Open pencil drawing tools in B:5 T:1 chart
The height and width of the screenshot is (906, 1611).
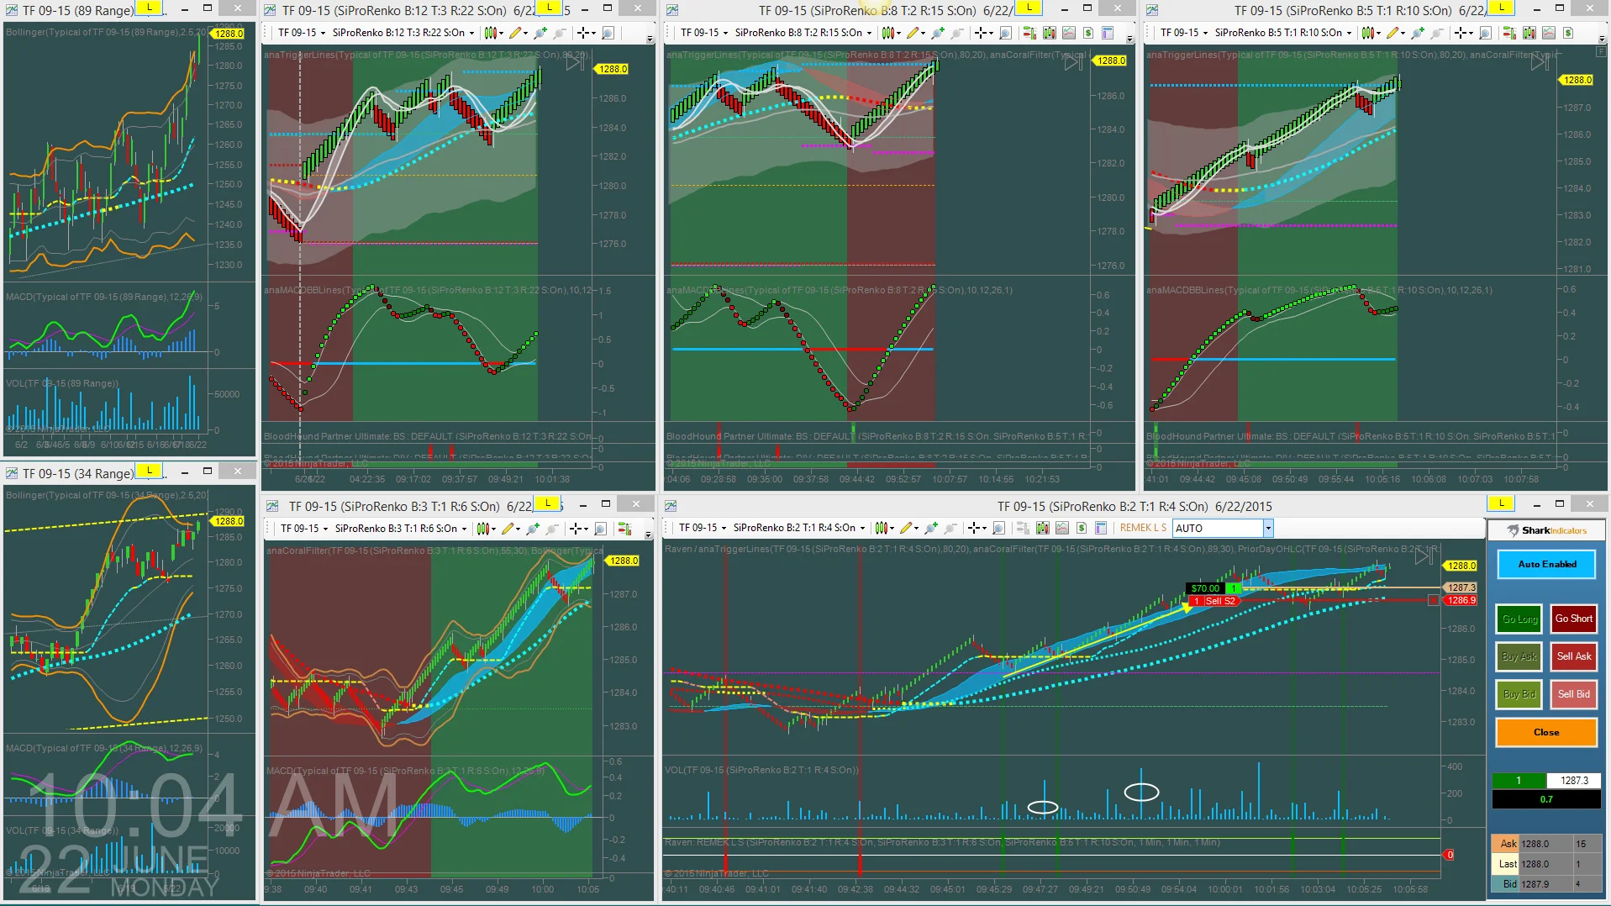[x=1393, y=33]
